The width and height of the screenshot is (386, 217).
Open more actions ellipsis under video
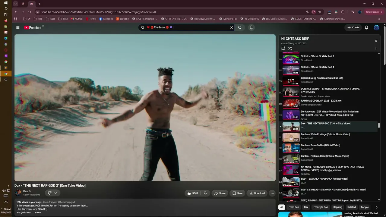(x=272, y=193)
